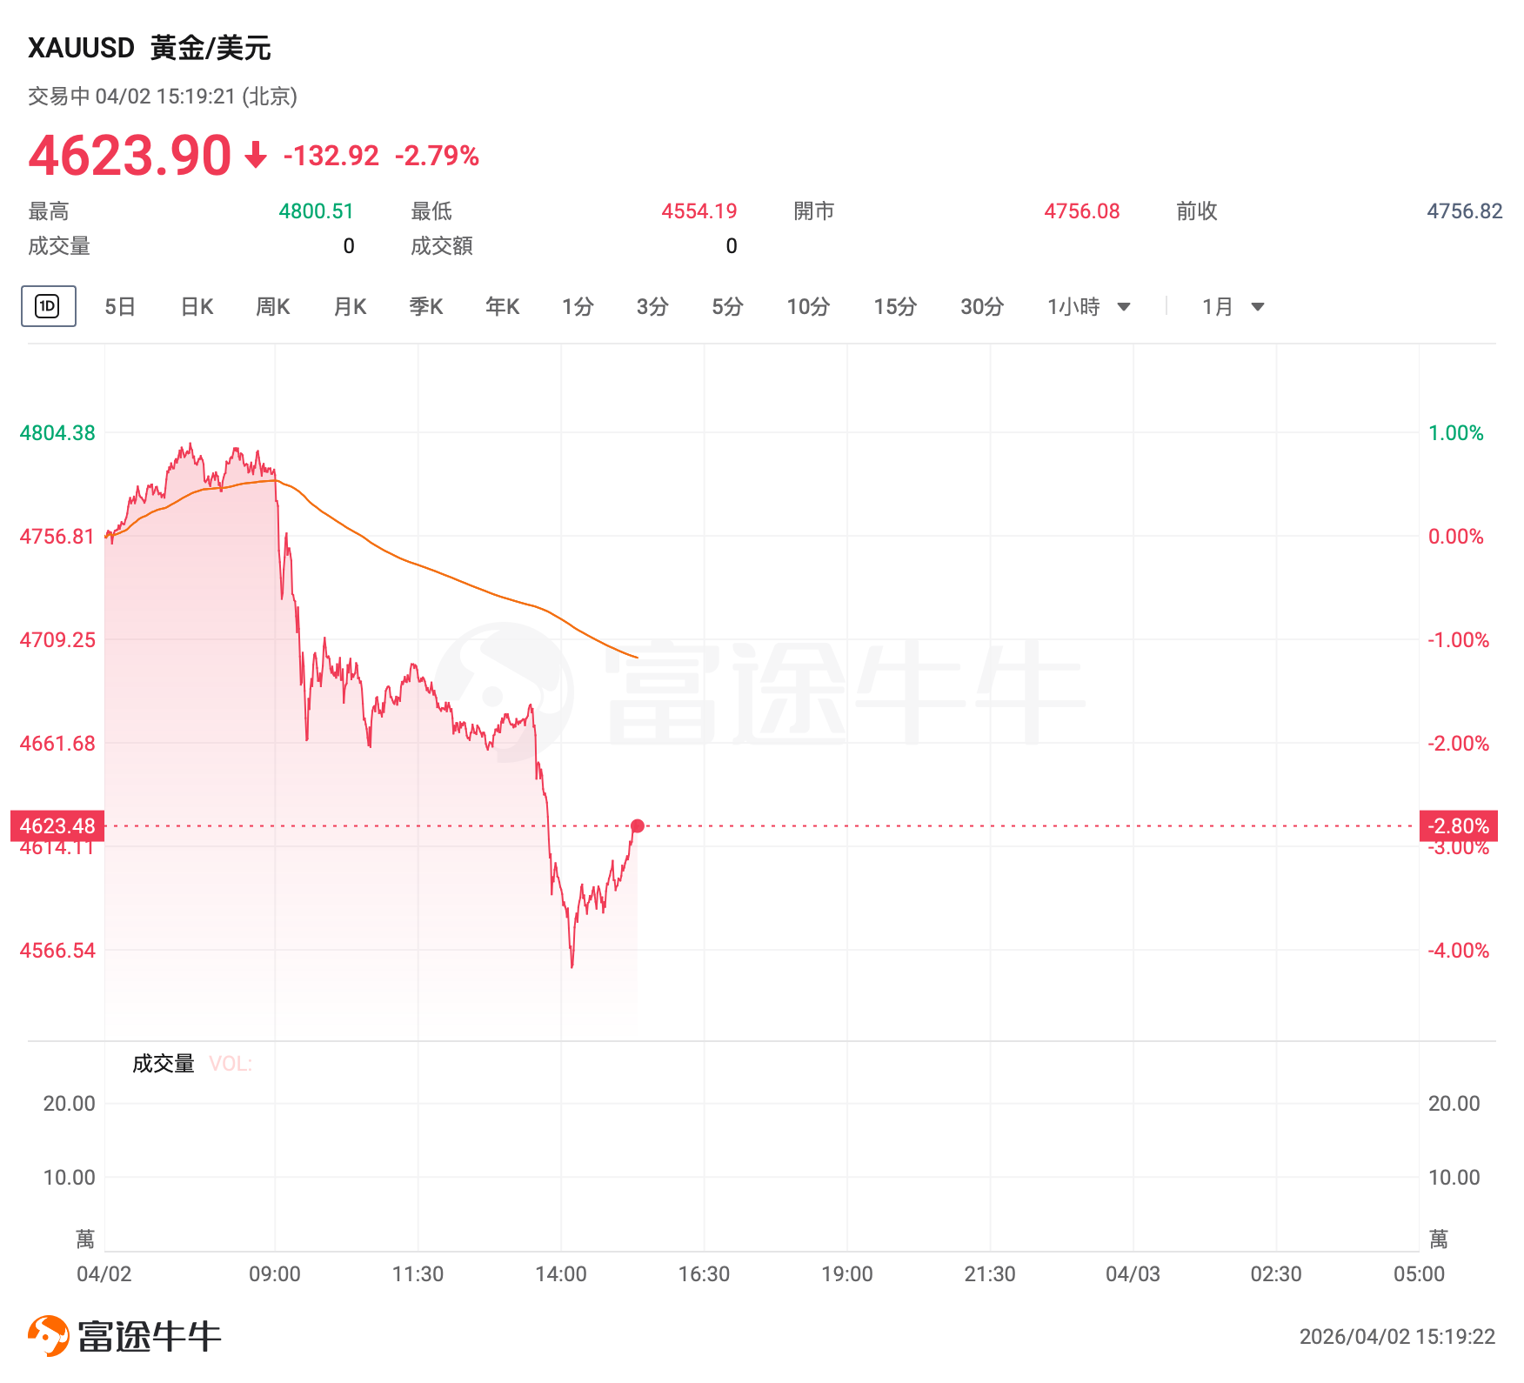Click the -2.80% percentage axis label
1524x1383 pixels.
point(1458,825)
